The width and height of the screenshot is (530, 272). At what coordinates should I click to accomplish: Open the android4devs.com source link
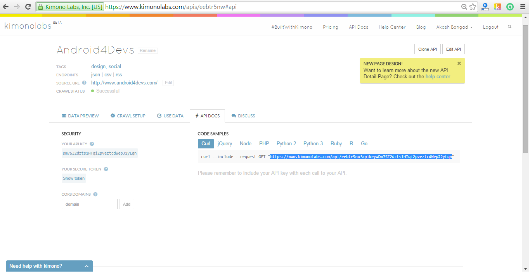124,83
